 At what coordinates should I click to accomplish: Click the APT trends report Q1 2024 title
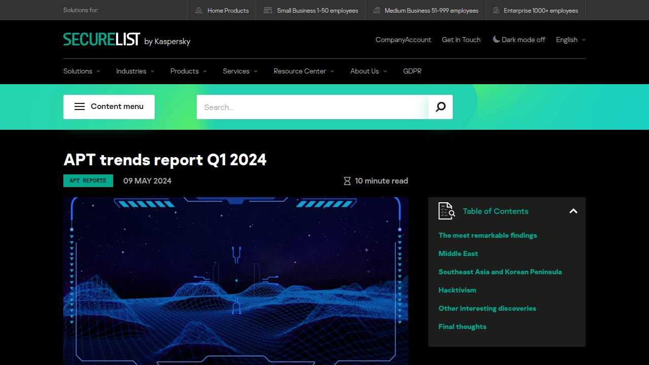[x=165, y=160]
